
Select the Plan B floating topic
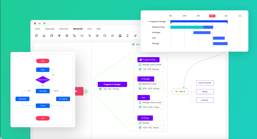tap(180, 91)
